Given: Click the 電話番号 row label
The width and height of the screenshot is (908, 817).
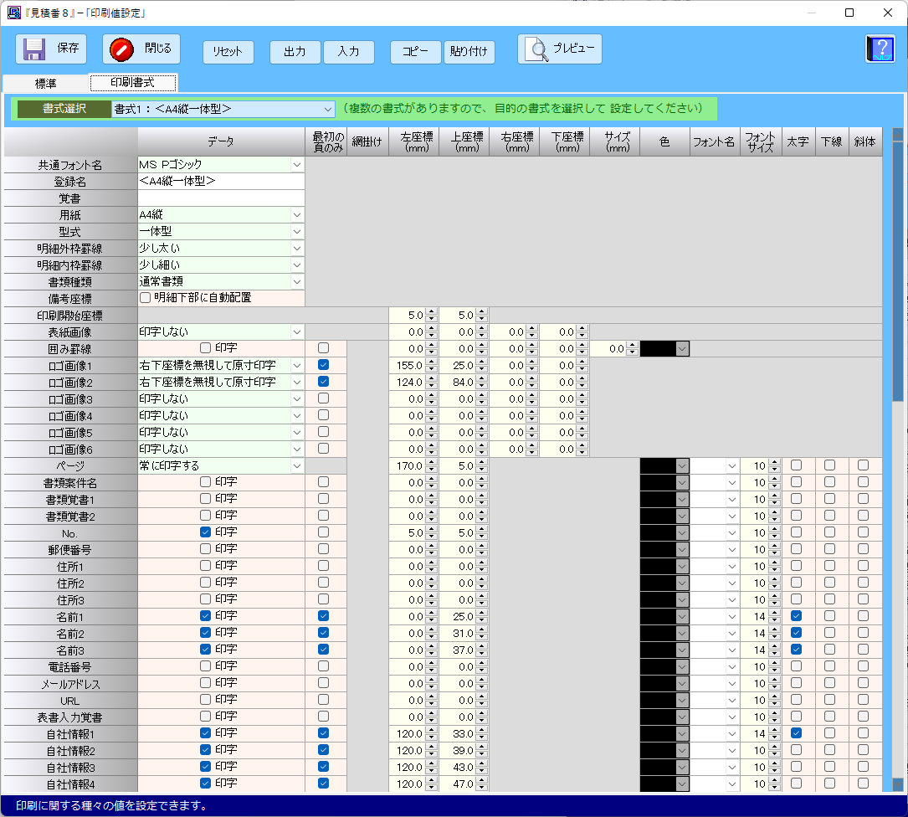Looking at the screenshot, I should point(70,667).
